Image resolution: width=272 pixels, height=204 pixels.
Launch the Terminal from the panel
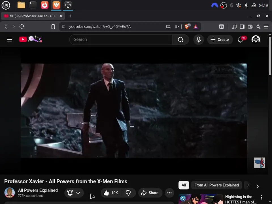[33, 5]
